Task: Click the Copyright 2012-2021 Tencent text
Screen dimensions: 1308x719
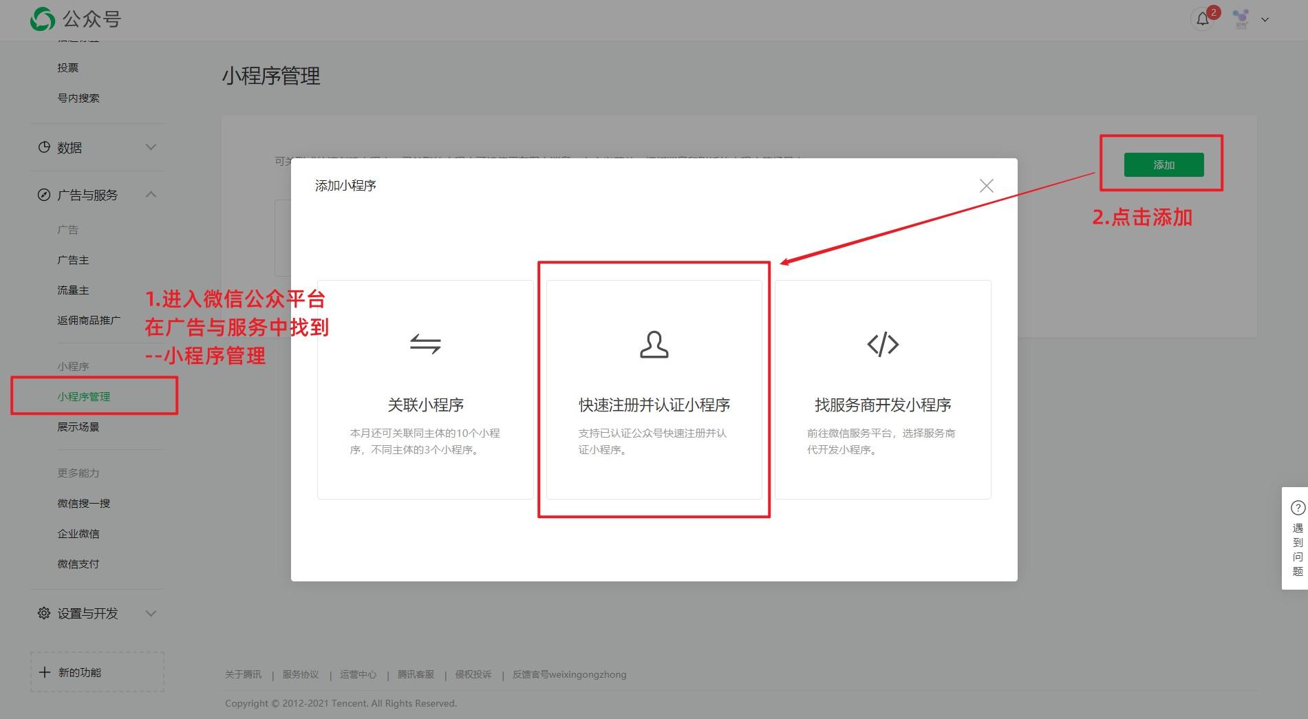Action: coord(341,703)
